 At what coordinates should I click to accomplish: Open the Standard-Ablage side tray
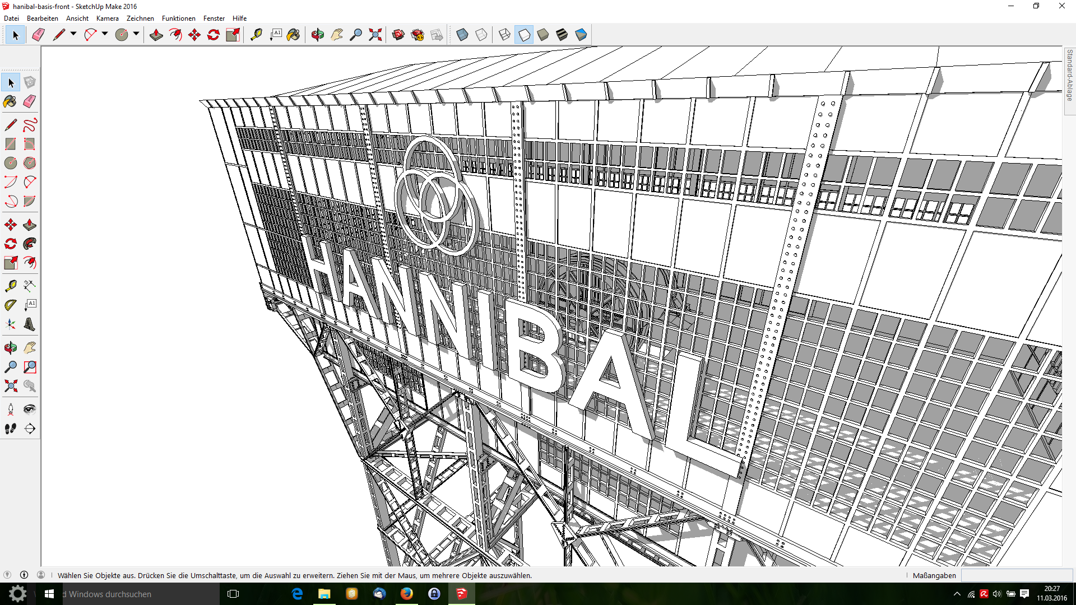[1069, 76]
